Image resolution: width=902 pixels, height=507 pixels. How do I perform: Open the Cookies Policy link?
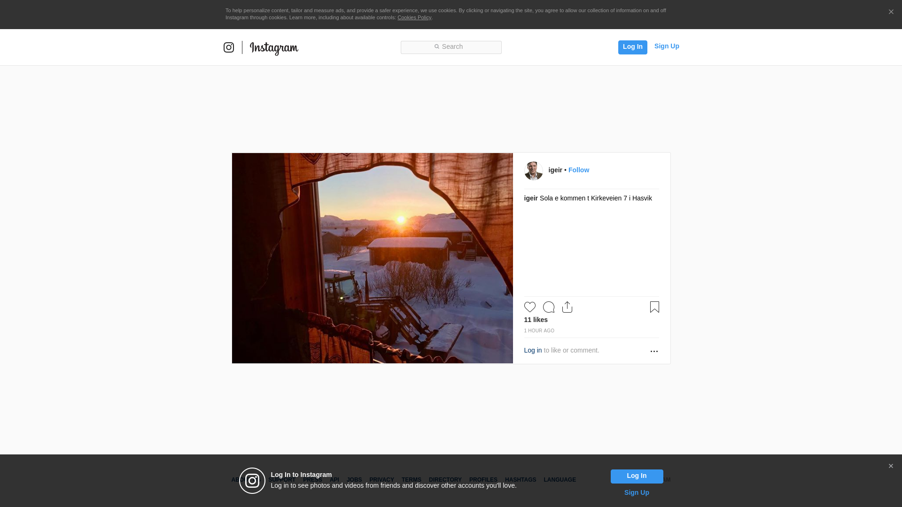coord(414,17)
